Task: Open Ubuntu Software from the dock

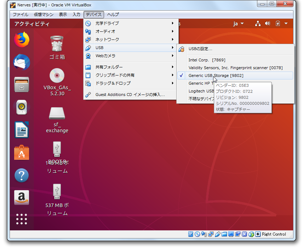Action: coord(22,152)
